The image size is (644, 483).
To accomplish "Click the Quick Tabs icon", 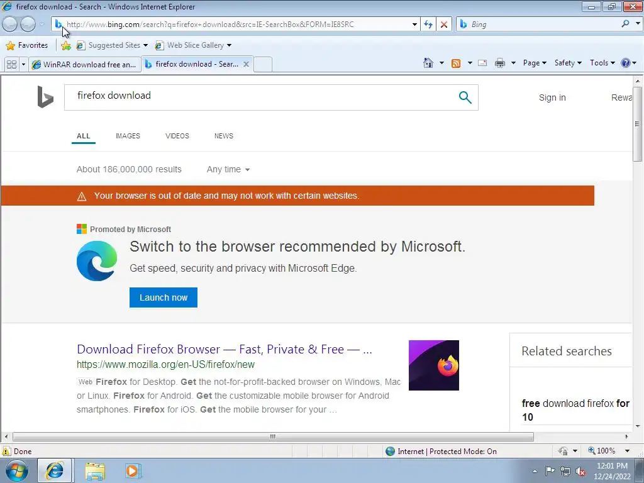I will 12,65.
